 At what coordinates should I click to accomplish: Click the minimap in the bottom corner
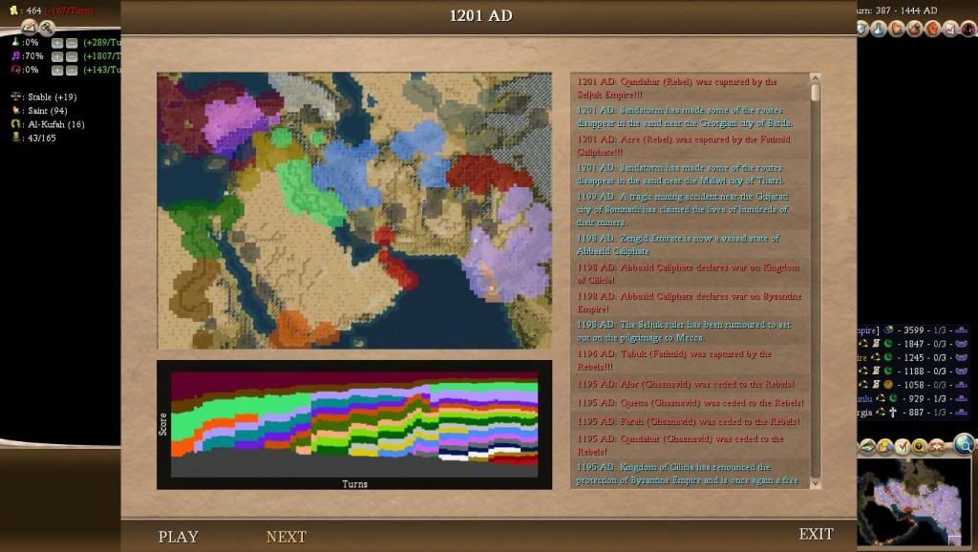click(x=917, y=502)
